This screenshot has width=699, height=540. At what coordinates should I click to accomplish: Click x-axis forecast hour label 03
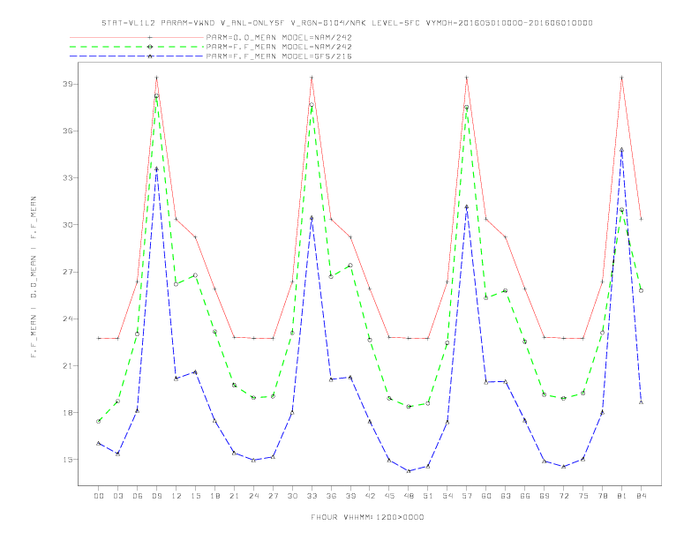[x=117, y=496]
